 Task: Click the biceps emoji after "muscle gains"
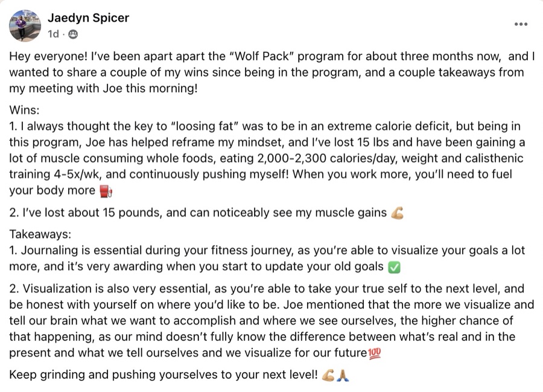[397, 213]
